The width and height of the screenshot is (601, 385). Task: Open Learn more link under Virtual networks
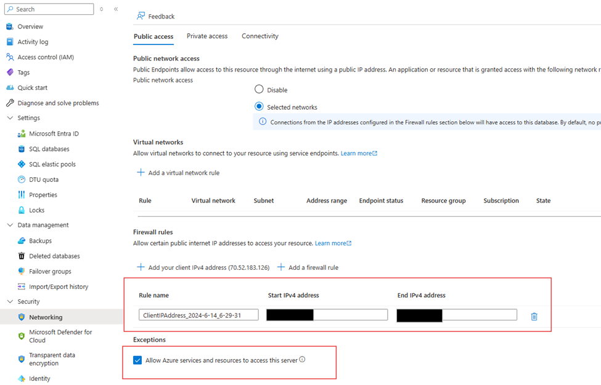pos(359,153)
